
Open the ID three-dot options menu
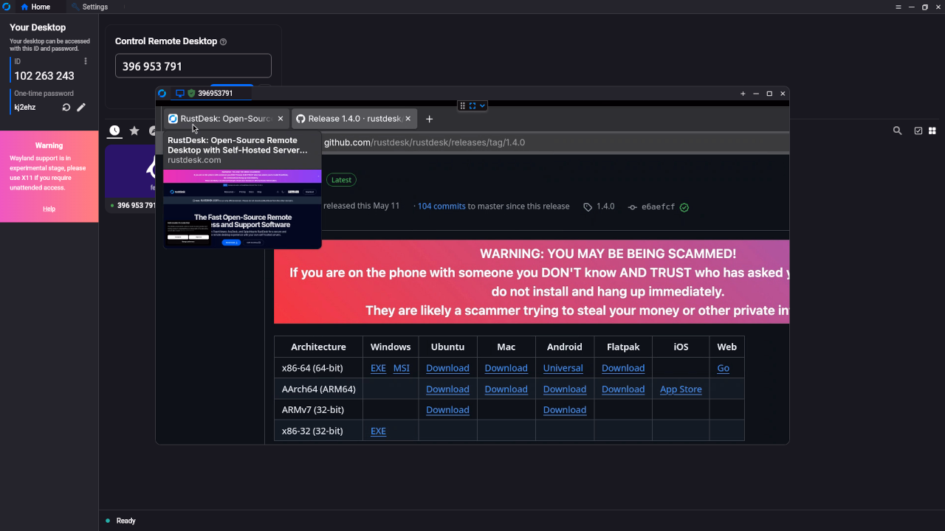[86, 61]
